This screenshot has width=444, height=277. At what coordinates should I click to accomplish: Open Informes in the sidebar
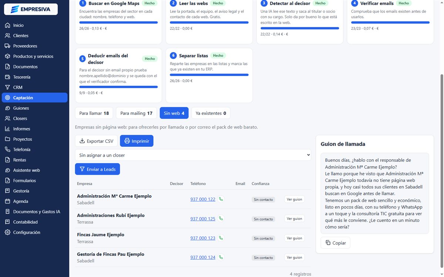point(34,129)
